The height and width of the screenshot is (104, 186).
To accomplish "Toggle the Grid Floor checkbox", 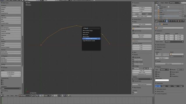I will 133,68.
